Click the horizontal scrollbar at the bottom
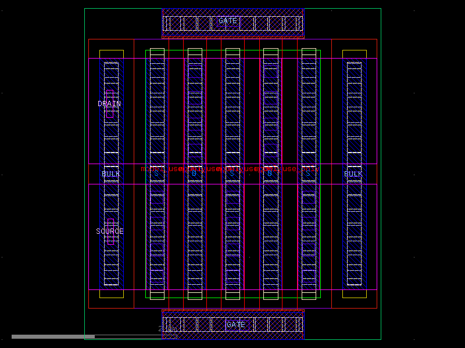 click(52, 335)
